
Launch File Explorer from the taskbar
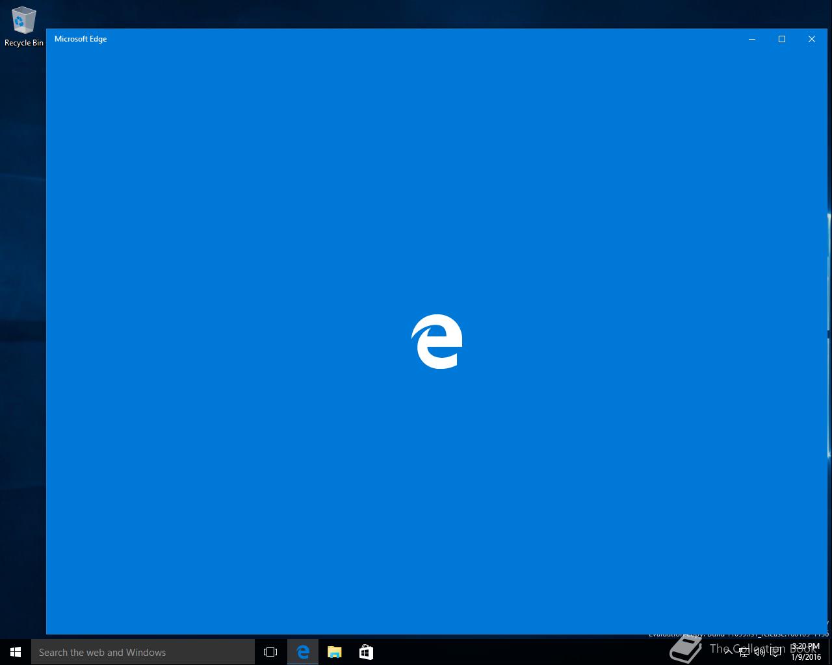(335, 652)
